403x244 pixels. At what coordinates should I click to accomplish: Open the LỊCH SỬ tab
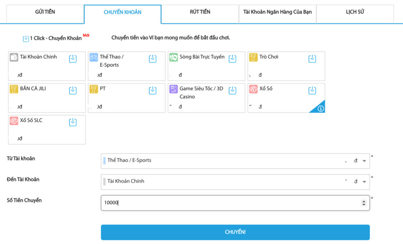pos(355,12)
